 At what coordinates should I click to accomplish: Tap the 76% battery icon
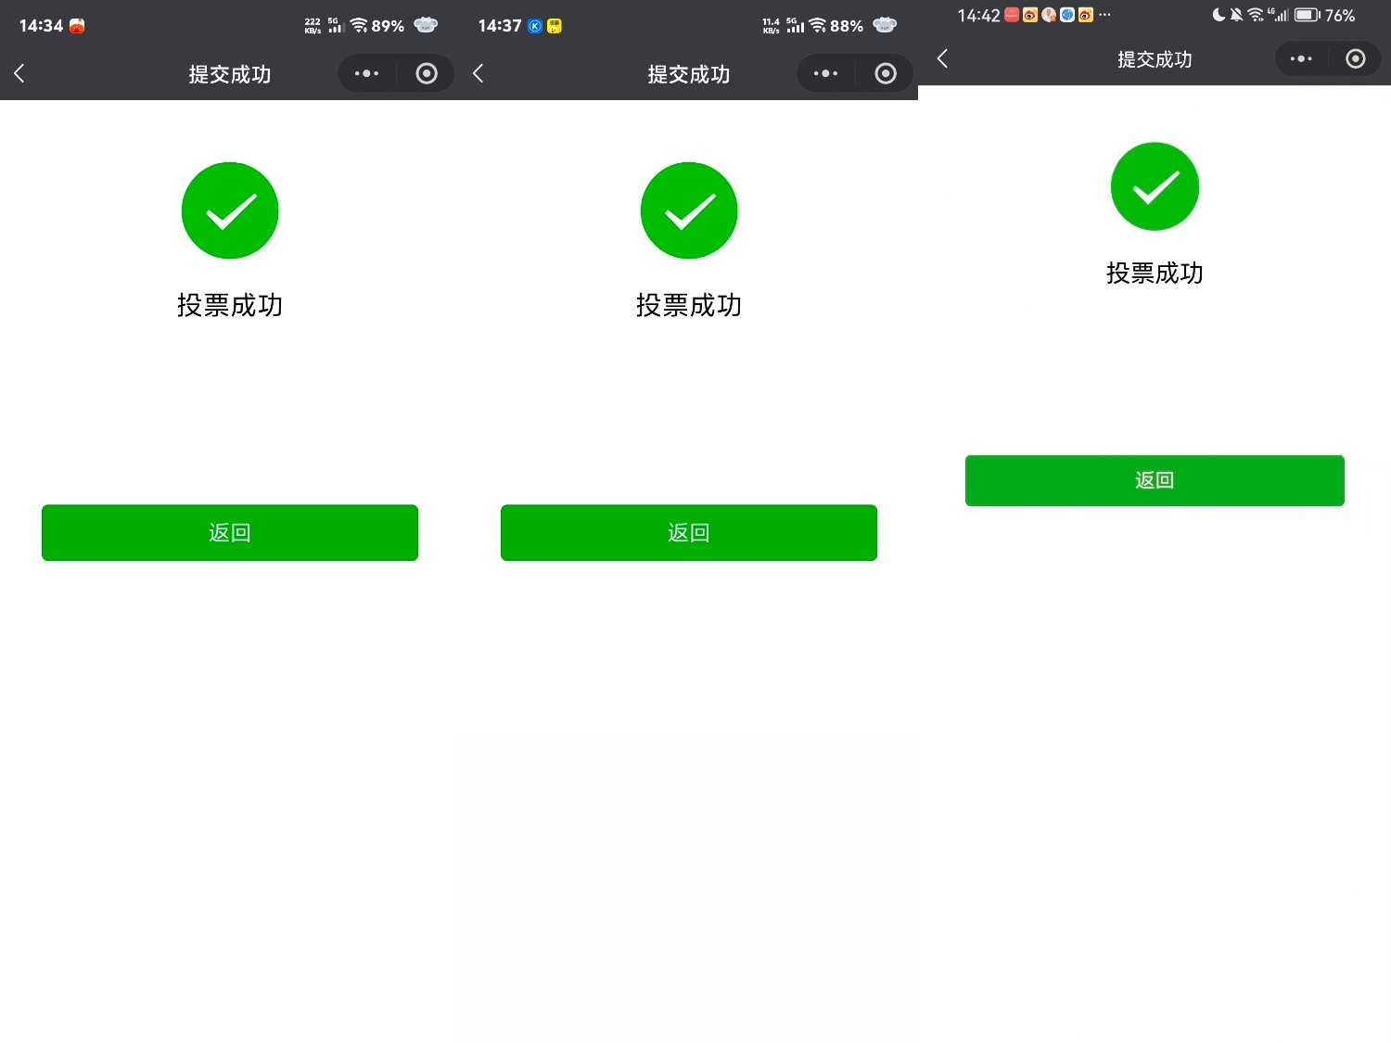(1308, 15)
